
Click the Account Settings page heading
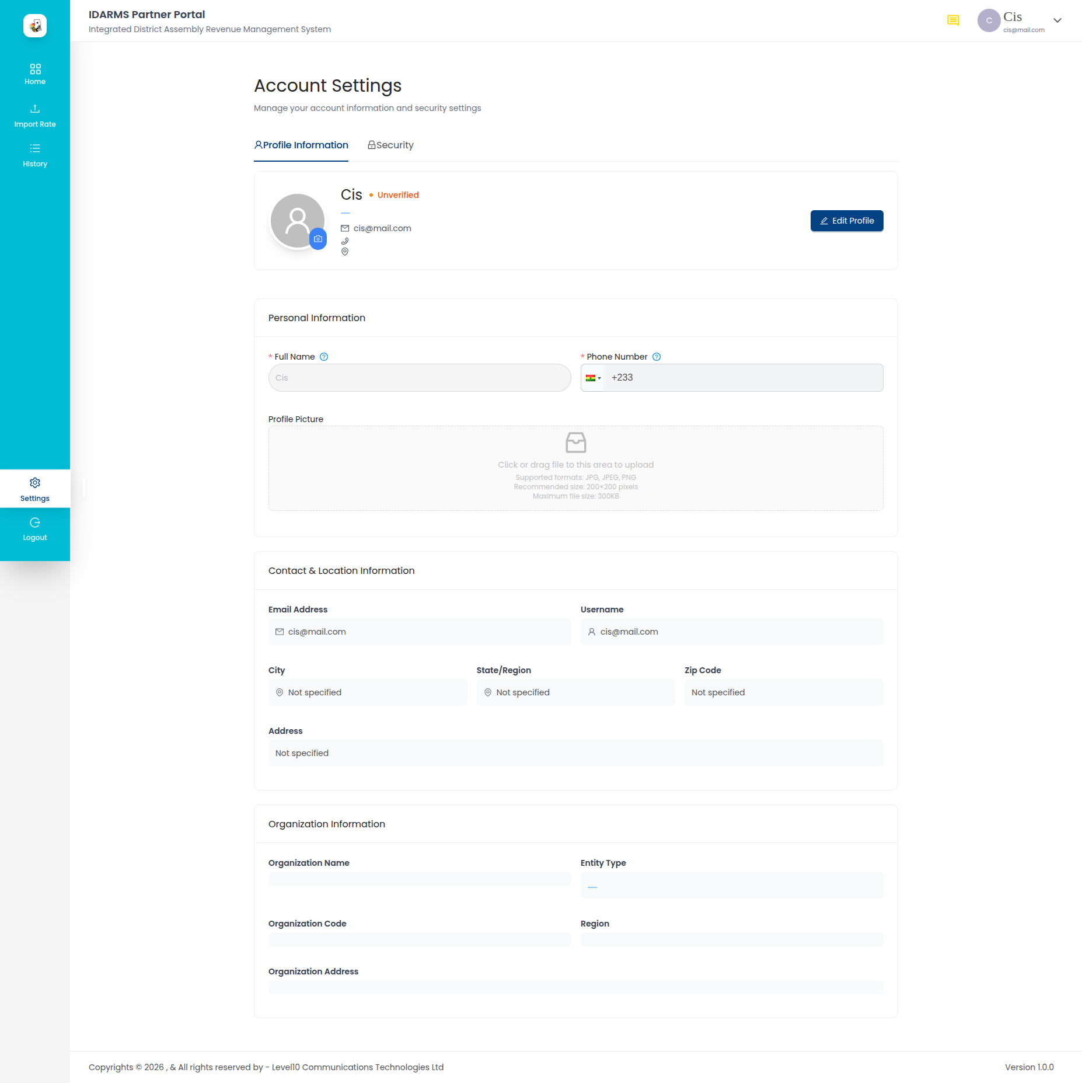coord(328,86)
